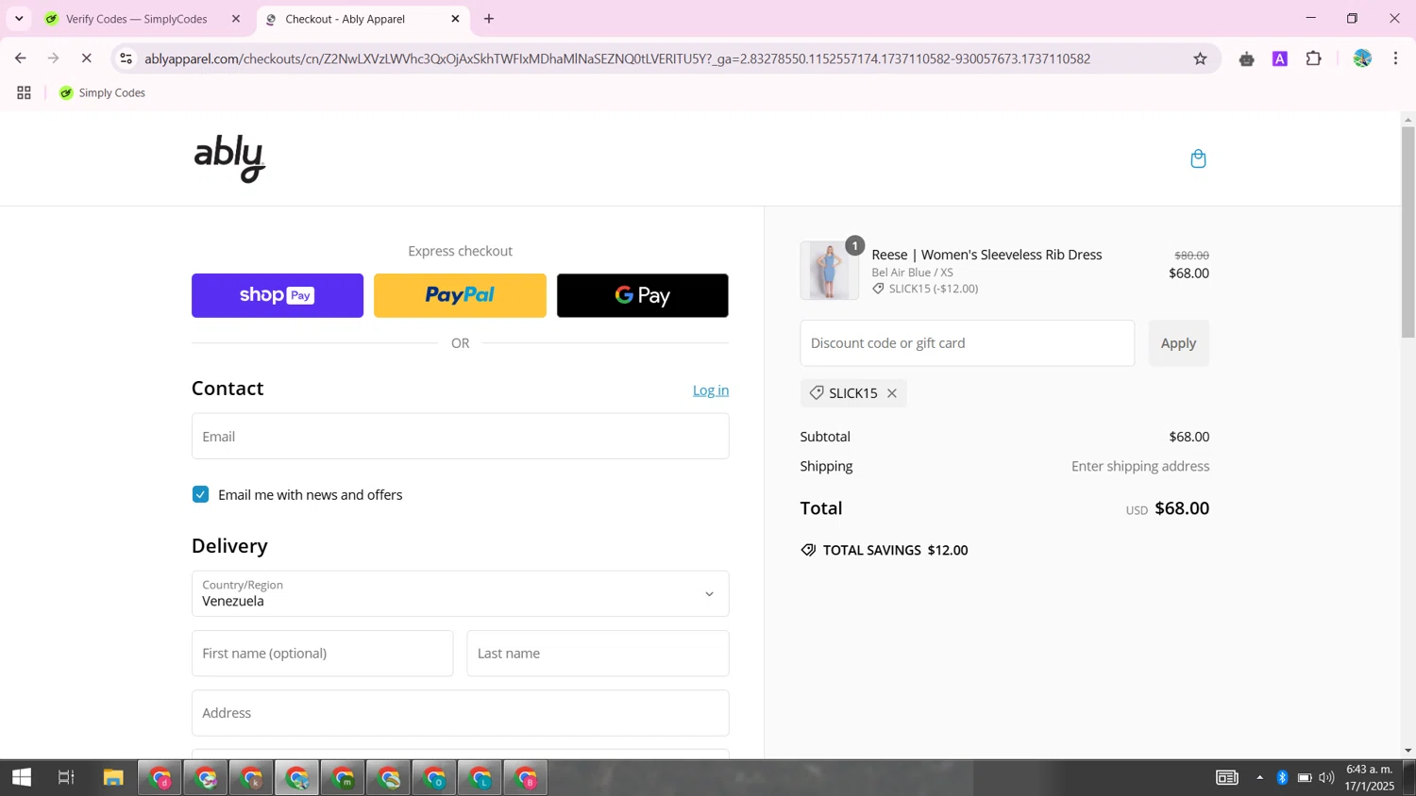The image size is (1416, 796).
Task: Click the Log in link
Action: (711, 390)
